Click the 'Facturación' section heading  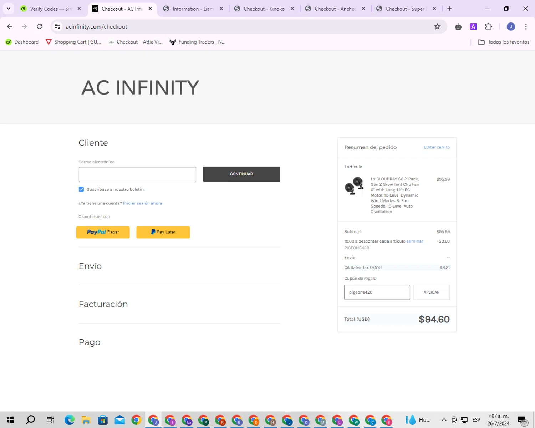point(103,304)
